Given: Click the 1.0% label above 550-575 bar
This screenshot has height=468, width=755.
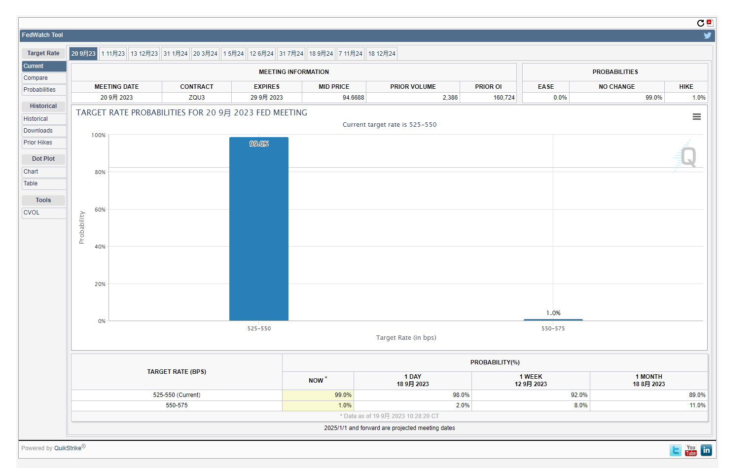Looking at the screenshot, I should (x=553, y=313).
